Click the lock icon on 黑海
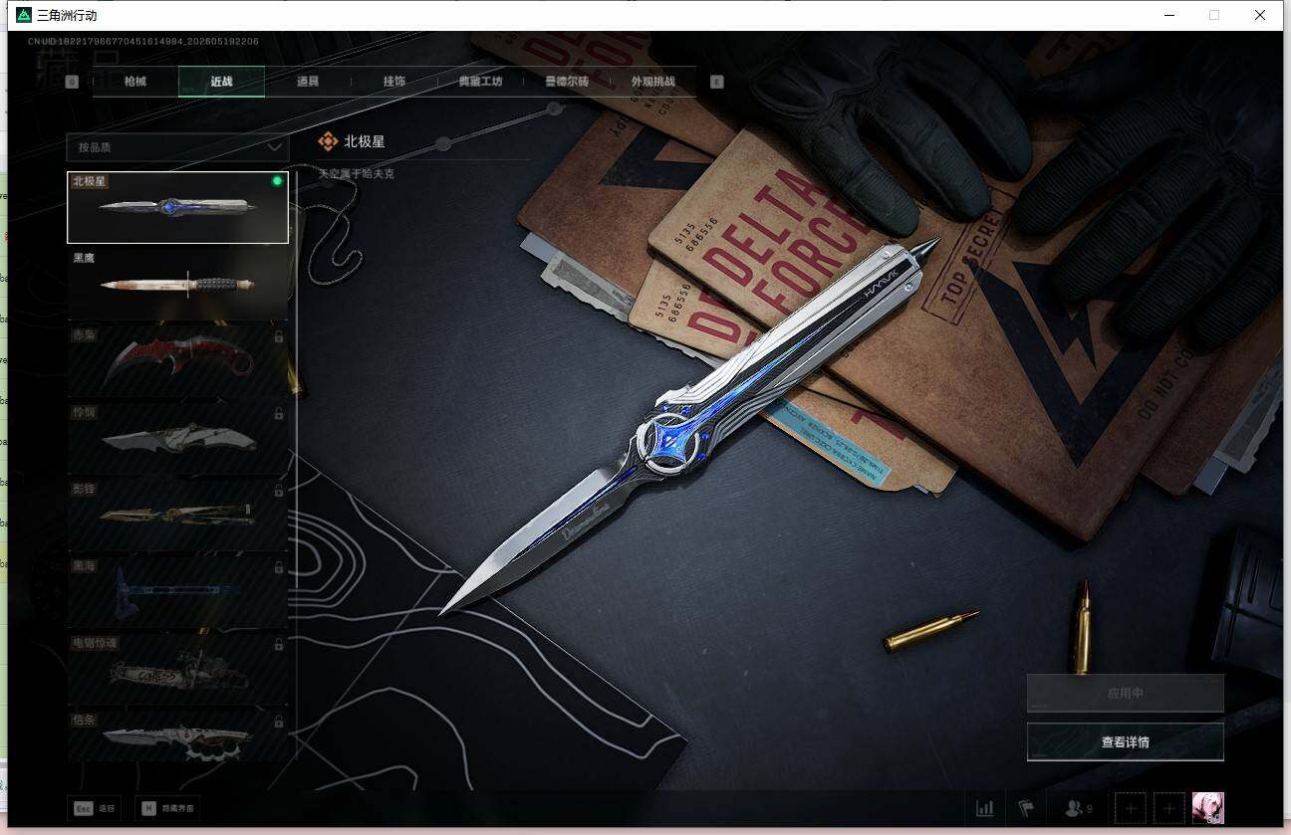Screen dimensions: 1291x835 (278, 566)
